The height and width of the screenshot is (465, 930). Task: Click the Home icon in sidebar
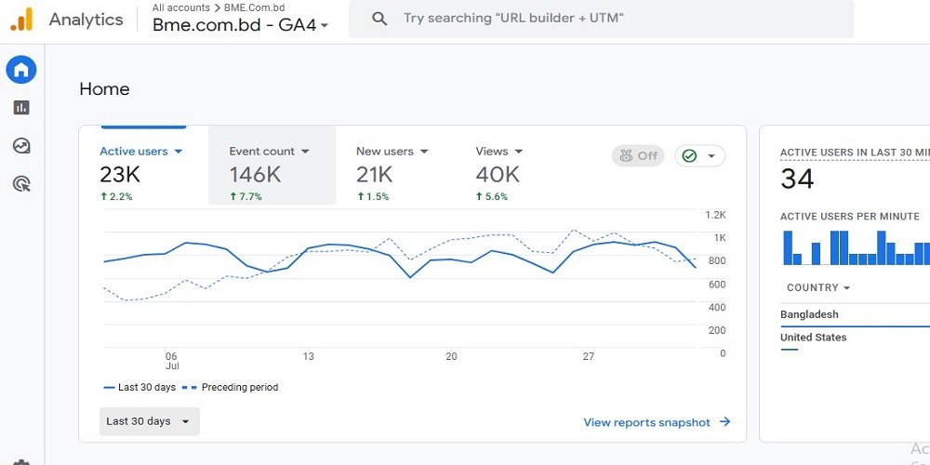[x=21, y=69]
